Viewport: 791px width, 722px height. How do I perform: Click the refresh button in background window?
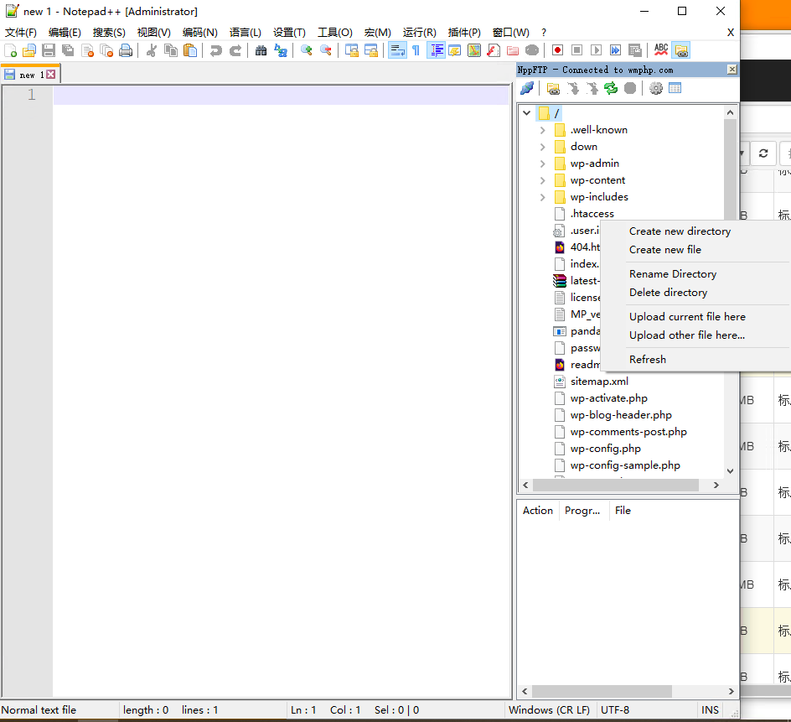point(763,153)
